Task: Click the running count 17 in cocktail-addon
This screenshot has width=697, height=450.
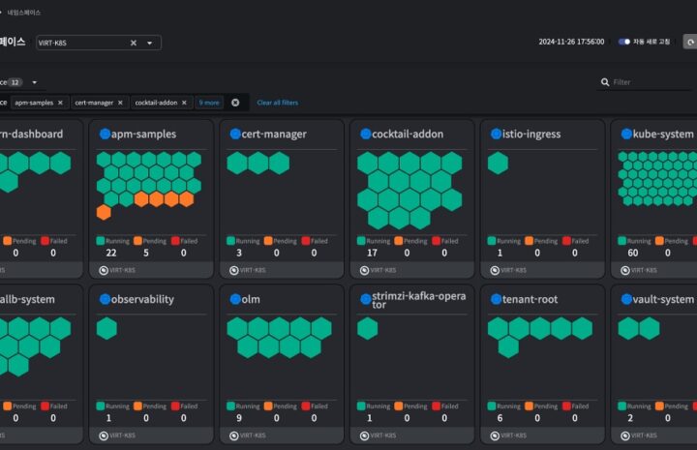Action: (372, 253)
